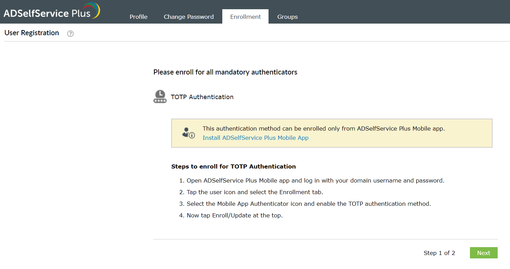Switch to the Enrollment tab
The height and width of the screenshot is (269, 510).
pos(245,16)
